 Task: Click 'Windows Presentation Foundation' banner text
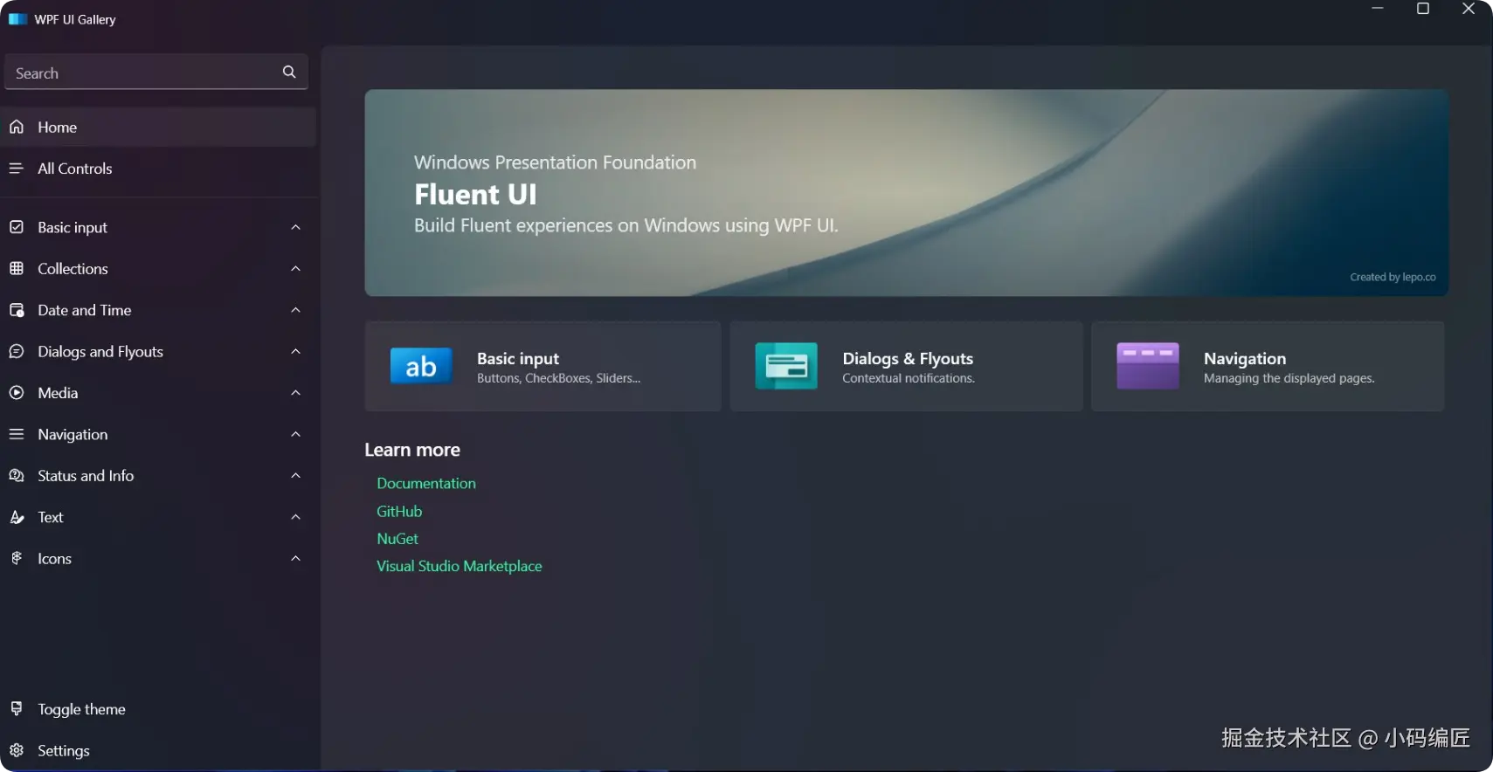pyautogui.click(x=555, y=162)
